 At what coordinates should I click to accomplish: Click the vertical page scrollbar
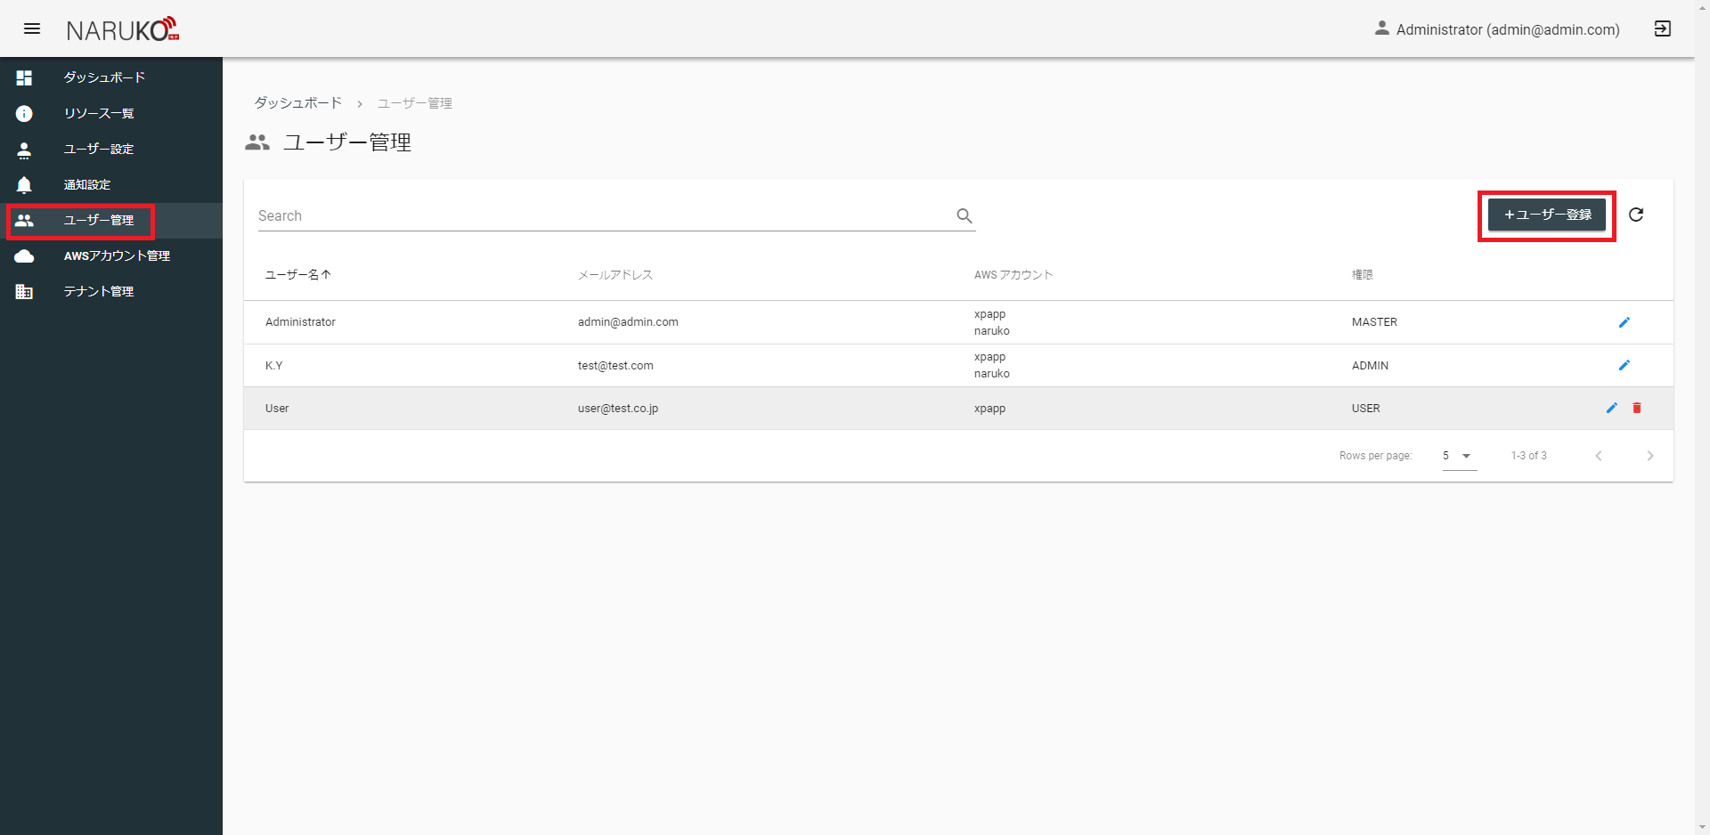point(1702,417)
